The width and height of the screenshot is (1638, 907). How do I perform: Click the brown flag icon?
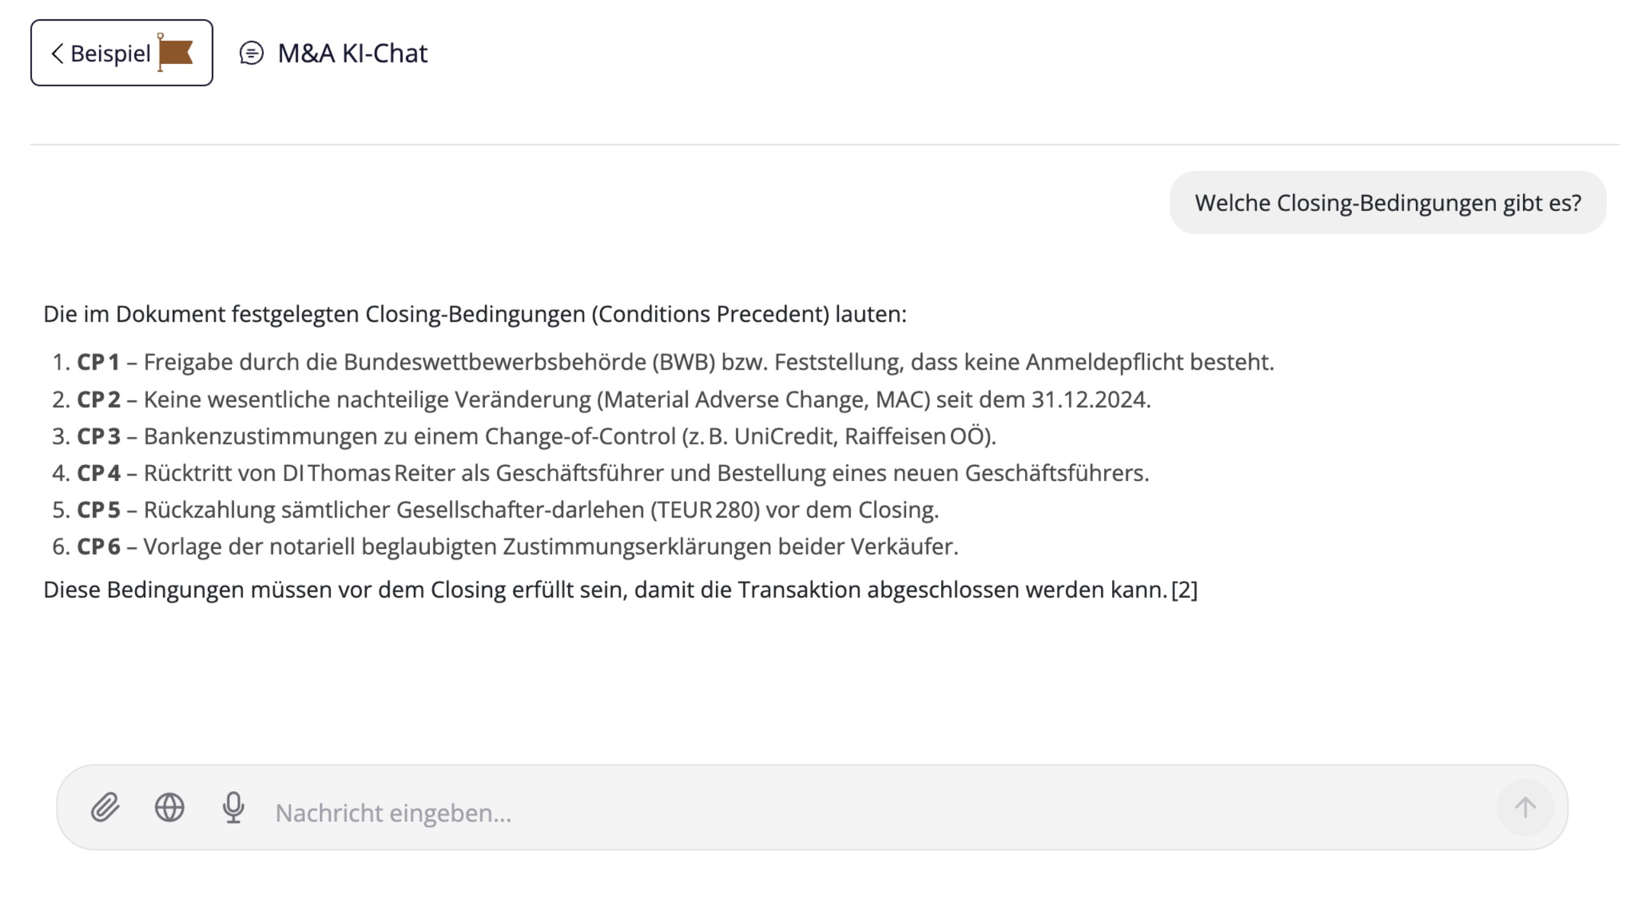point(175,53)
